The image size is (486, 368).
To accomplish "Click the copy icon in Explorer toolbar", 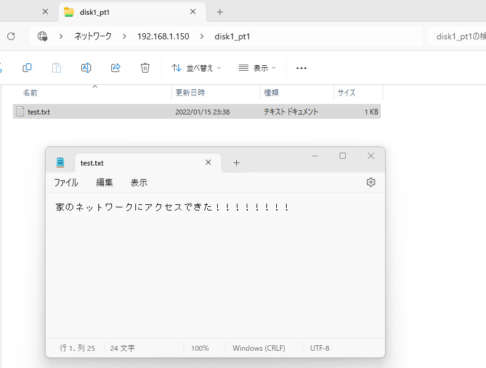I will (x=27, y=68).
